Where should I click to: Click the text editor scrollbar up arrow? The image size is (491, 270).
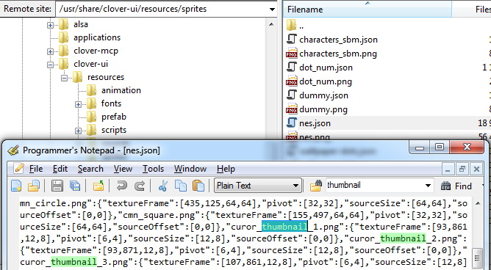click(x=477, y=204)
